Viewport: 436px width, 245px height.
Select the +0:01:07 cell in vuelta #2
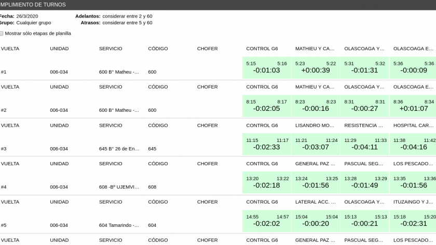click(x=413, y=109)
